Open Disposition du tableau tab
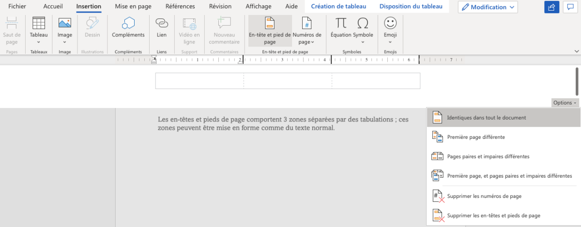581x227 pixels. [411, 7]
